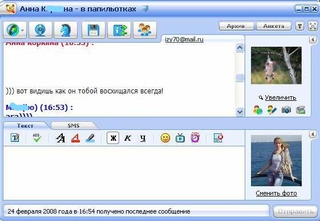Viewport: 320px width, 221px height.
Task: Open the smiley emoticon picker
Action: [x=165, y=138]
